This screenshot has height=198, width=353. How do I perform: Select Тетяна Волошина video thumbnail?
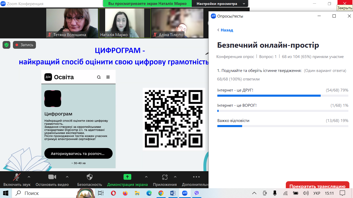point(72,23)
